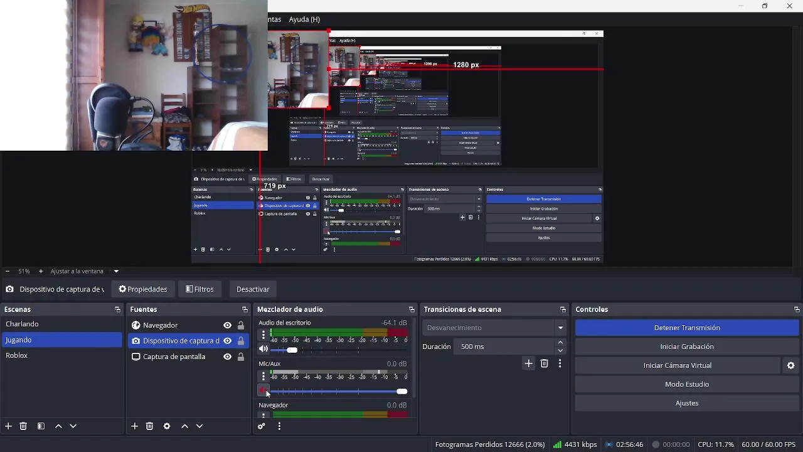
Task: Click the Iniciar Grabación button
Action: tap(687, 347)
